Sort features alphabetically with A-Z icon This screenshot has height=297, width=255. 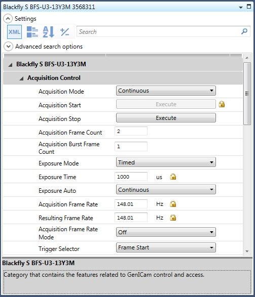click(x=49, y=32)
